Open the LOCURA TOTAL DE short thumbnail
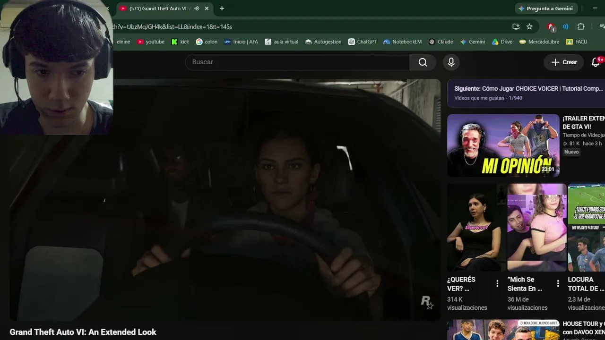This screenshot has width=605, height=340. point(587,227)
